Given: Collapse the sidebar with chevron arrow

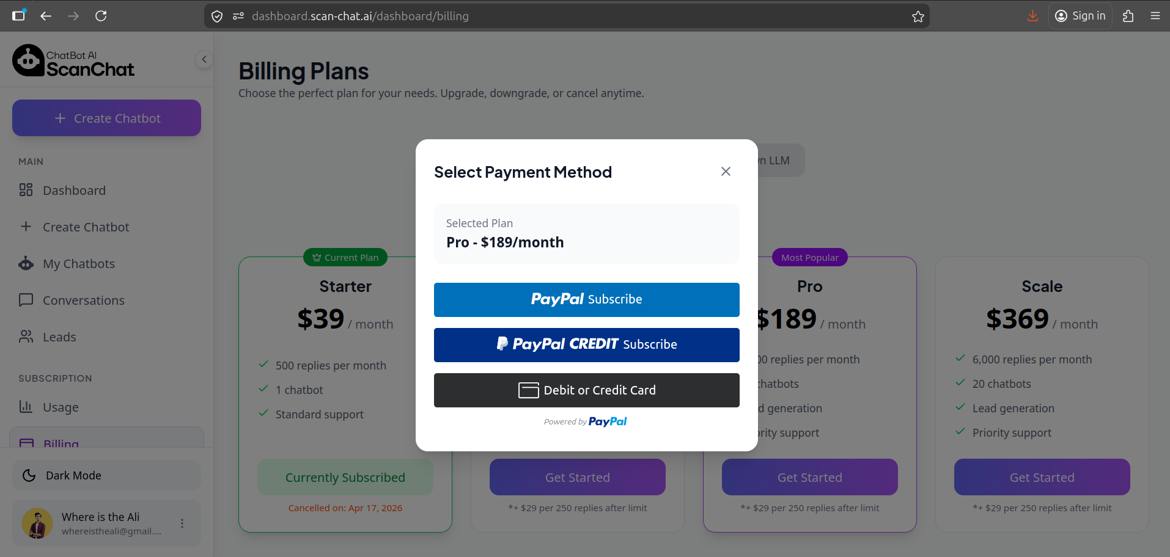Looking at the screenshot, I should [204, 59].
